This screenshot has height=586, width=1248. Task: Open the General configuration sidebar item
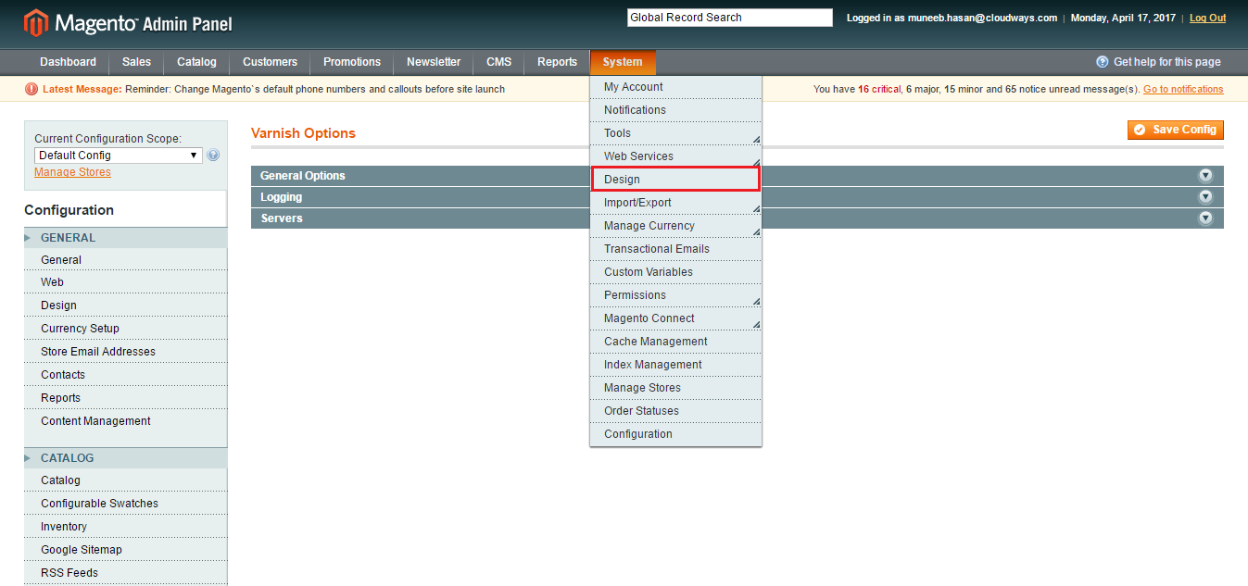(125, 260)
